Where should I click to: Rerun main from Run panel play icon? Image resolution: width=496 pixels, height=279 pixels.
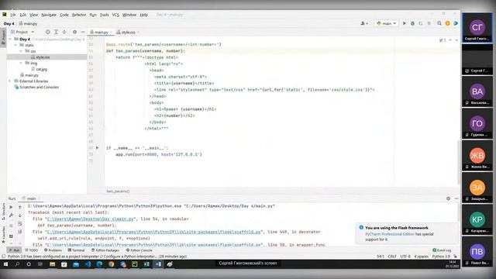coord(11,207)
